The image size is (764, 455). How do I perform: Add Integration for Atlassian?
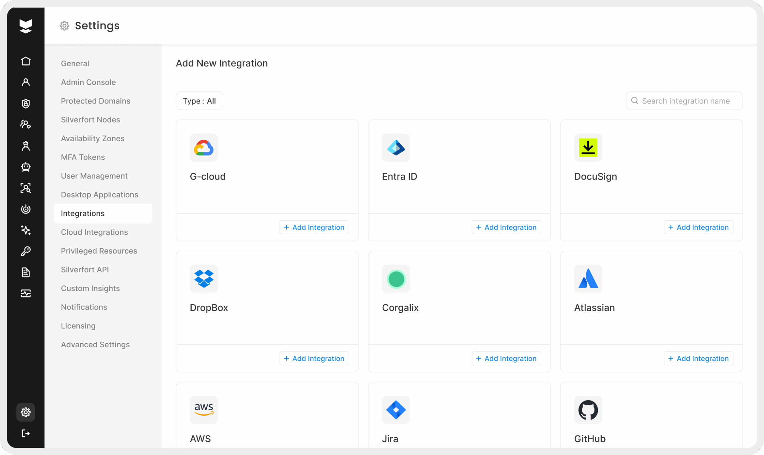(698, 358)
